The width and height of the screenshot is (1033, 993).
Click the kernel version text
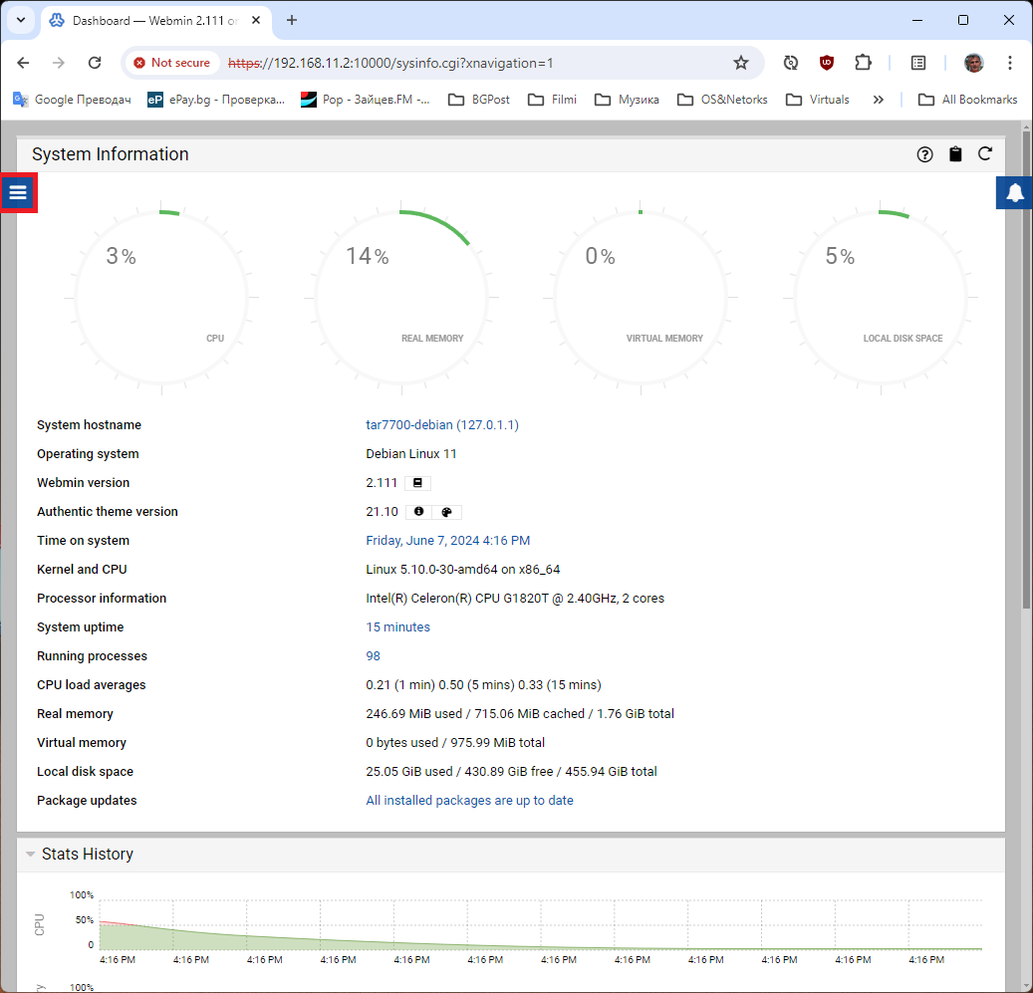click(463, 570)
